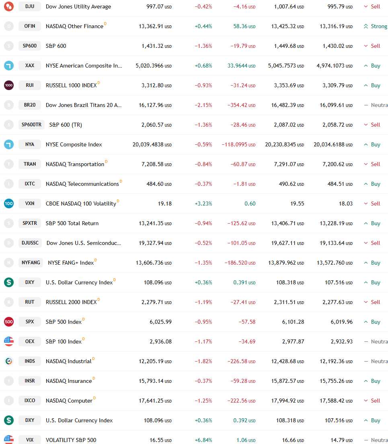Click the SP600 placeholder logo circle
The width and height of the screenshot is (388, 444).
9,46
